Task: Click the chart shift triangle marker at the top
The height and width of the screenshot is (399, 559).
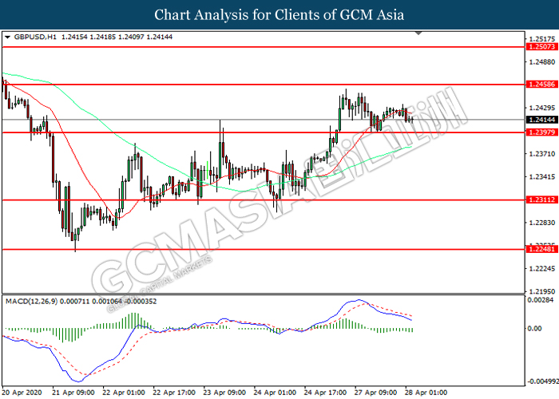Action: [418, 34]
